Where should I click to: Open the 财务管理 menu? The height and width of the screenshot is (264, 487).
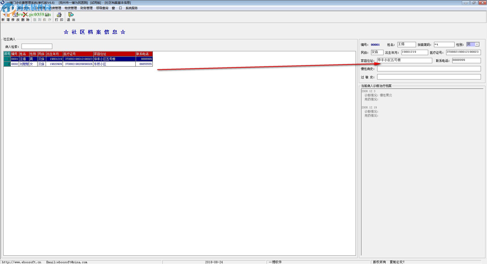tap(86, 8)
